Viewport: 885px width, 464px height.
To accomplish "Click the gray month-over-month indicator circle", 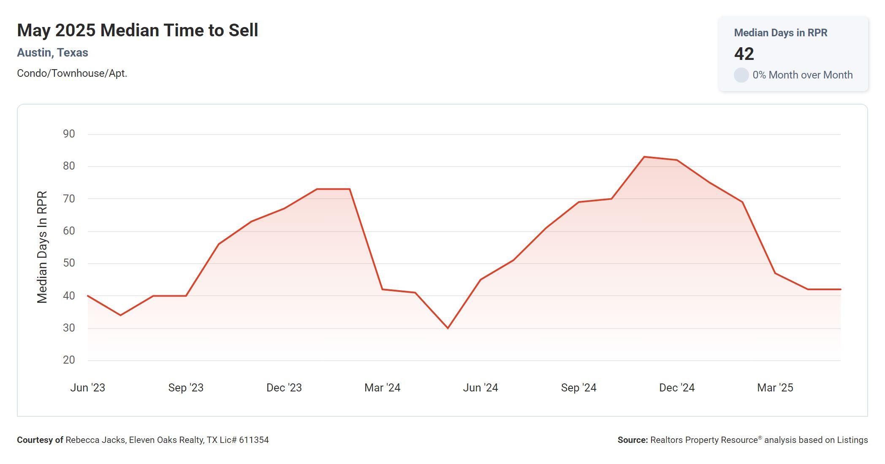I will tap(741, 75).
